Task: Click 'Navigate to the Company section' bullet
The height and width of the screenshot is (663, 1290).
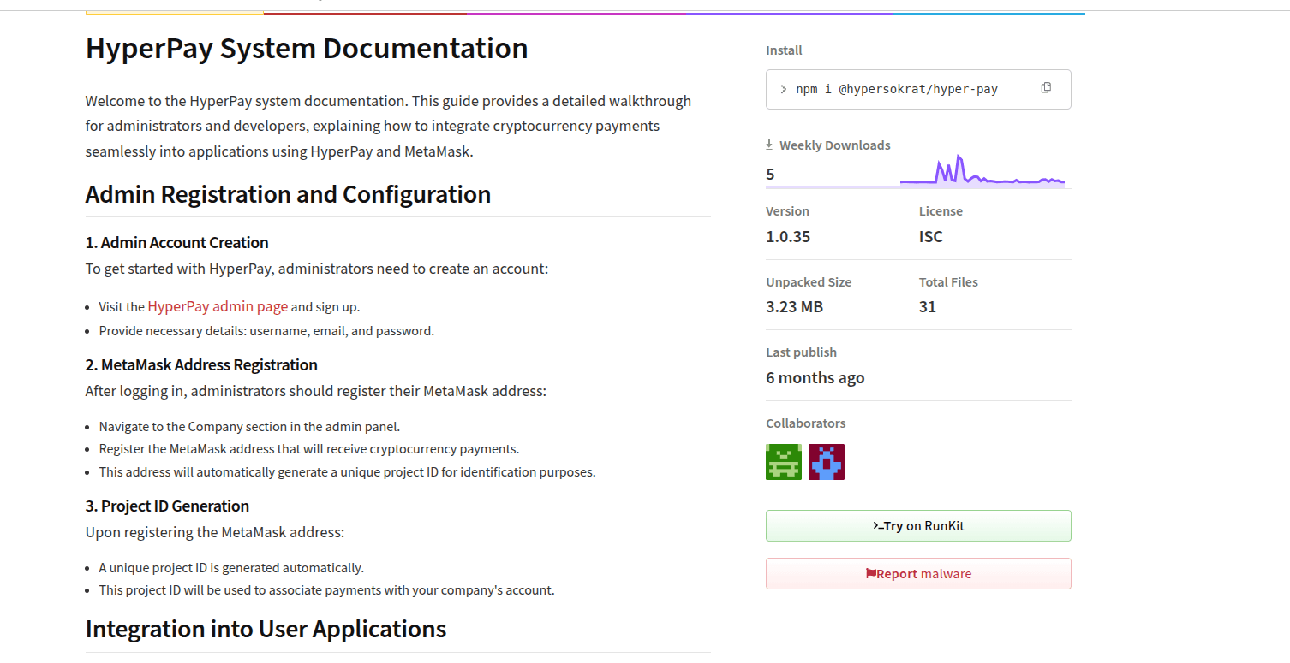Action: tap(249, 426)
